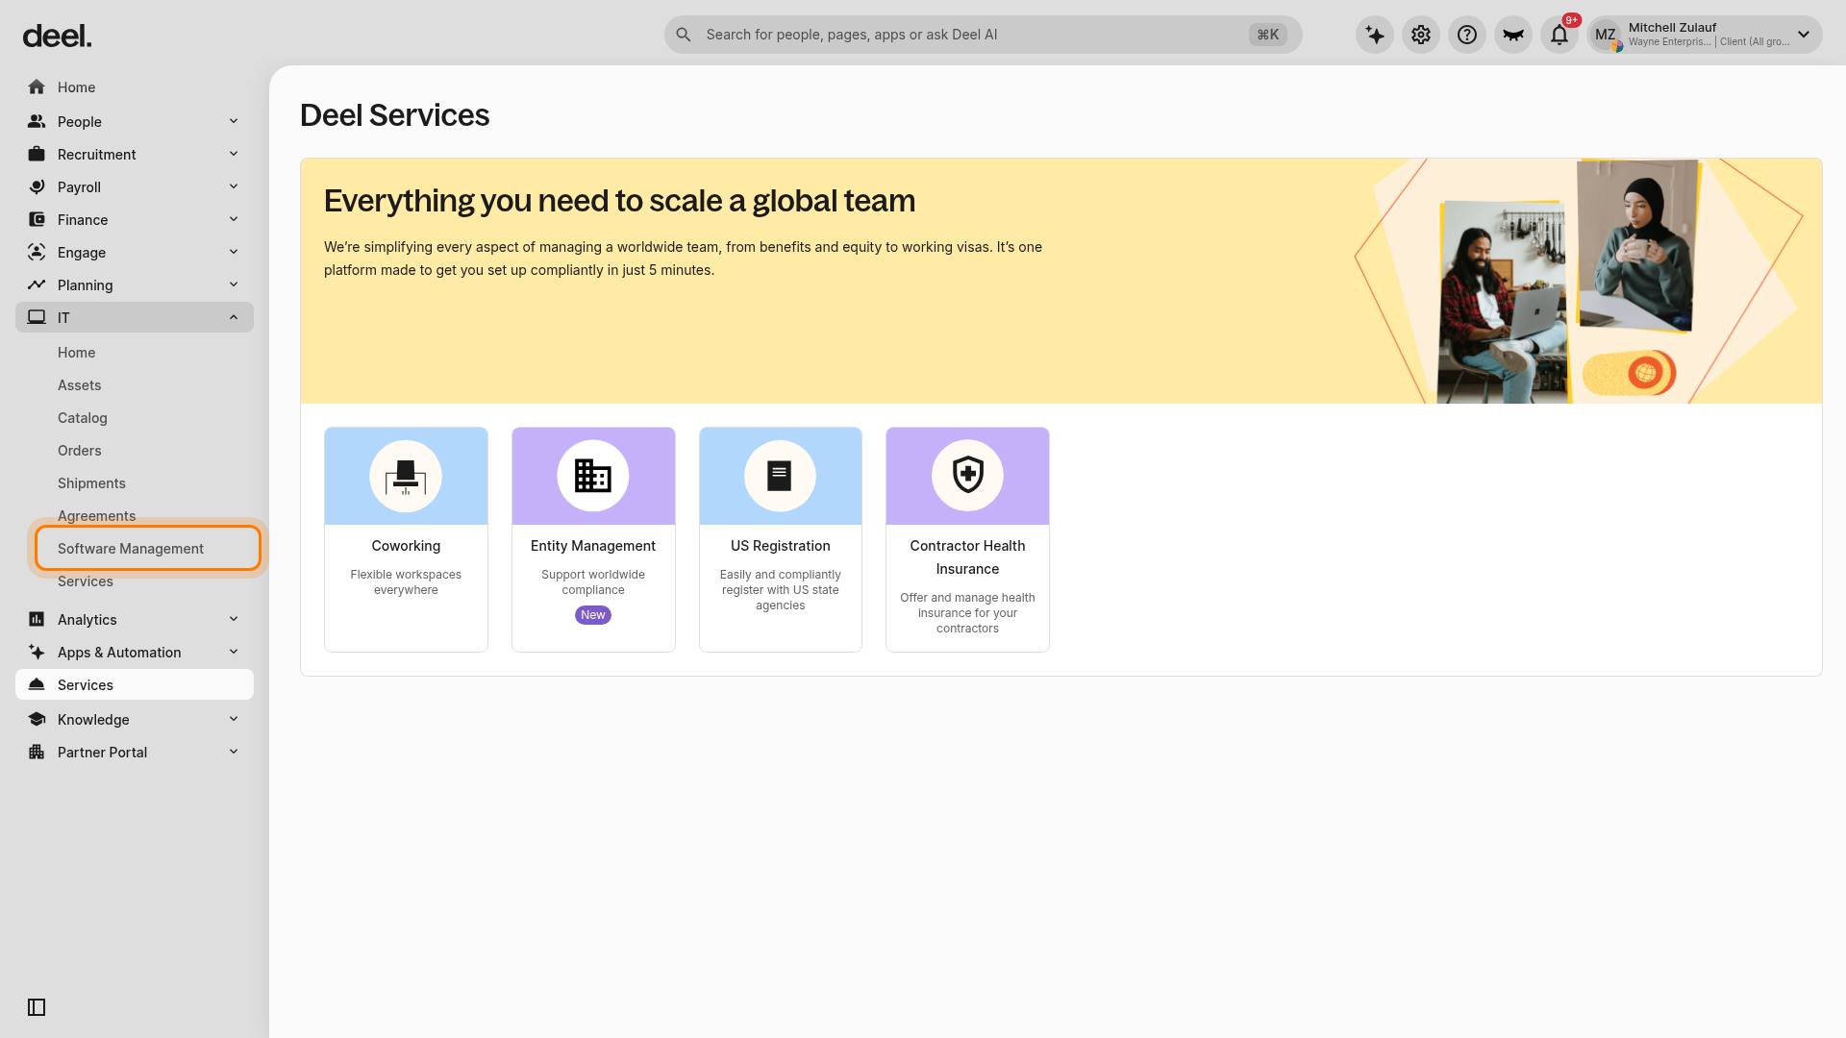Click Entity Management title text
Image resolution: width=1846 pixels, height=1038 pixels.
(593, 546)
